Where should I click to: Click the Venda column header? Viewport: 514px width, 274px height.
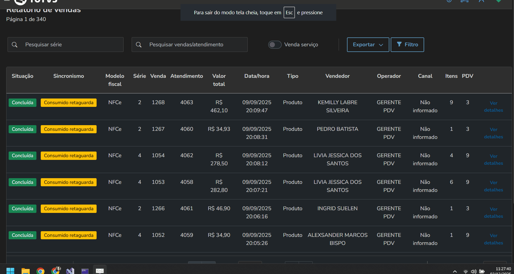click(158, 76)
